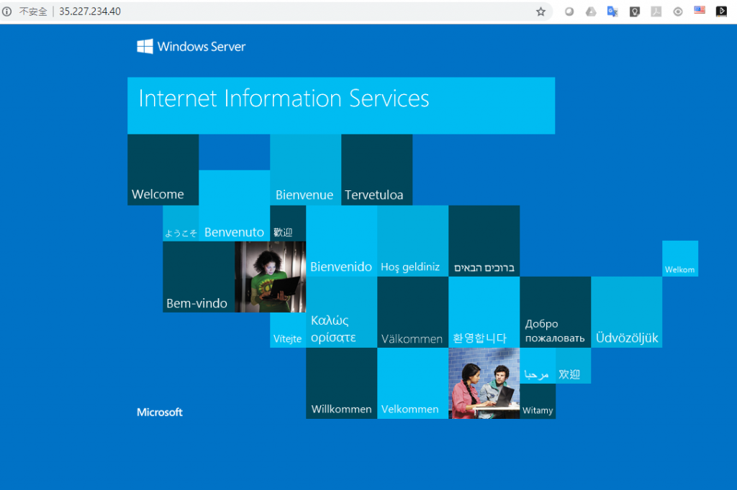The image size is (737, 490).
Task: Open the Google Drive extension icon
Action: 591,11
